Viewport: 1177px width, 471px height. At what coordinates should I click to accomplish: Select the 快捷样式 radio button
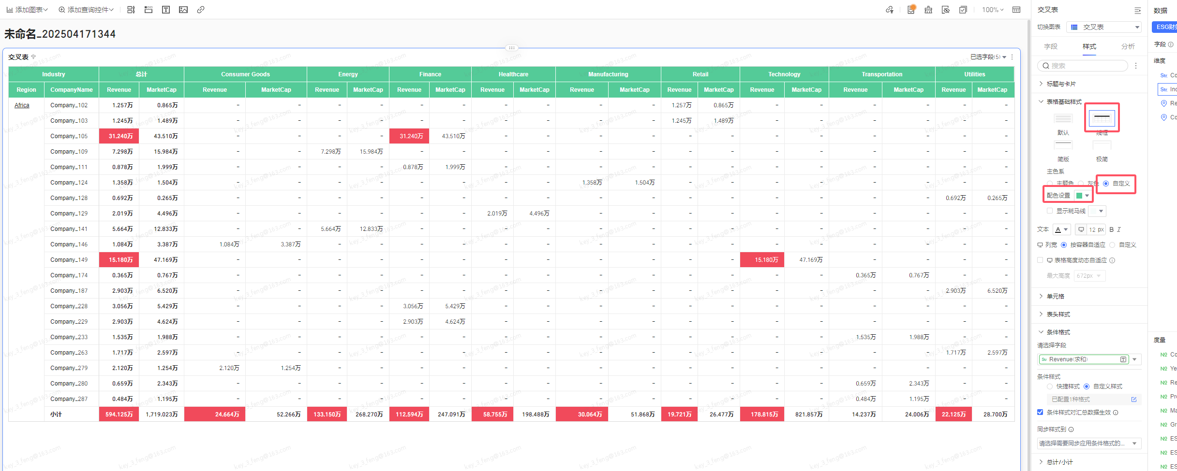coord(1050,386)
